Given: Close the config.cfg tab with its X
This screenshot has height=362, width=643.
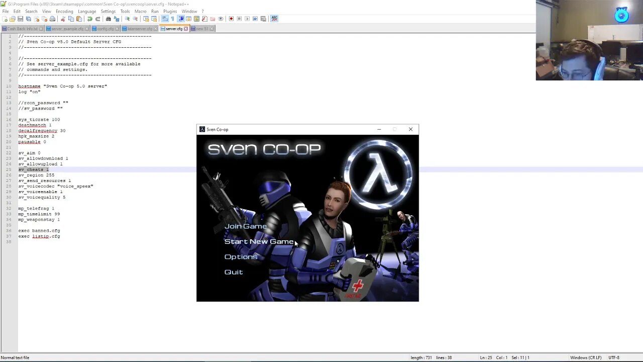Looking at the screenshot, I should (x=117, y=29).
